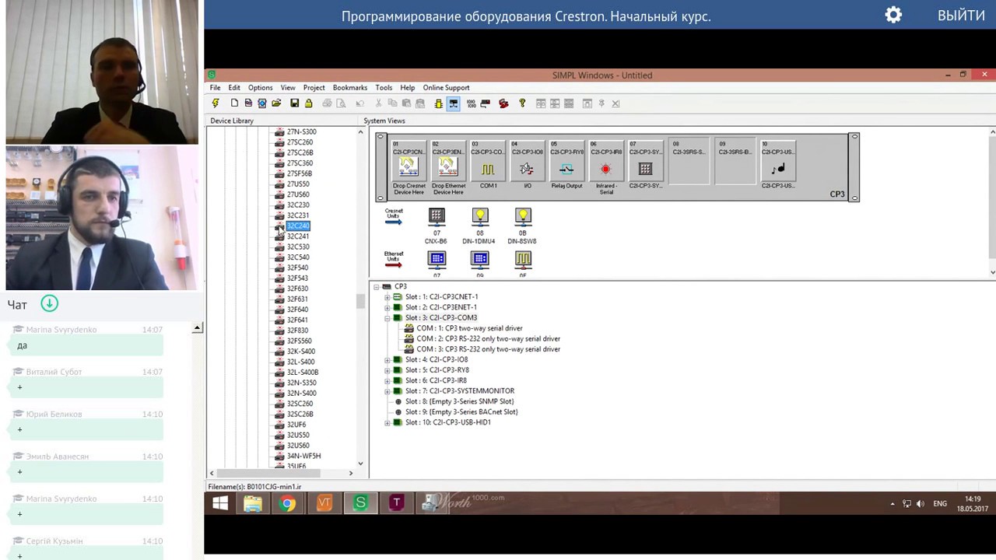The width and height of the screenshot is (996, 560).
Task: Click the lightning bolt Convert/Compile toolbar icon
Action: point(216,103)
